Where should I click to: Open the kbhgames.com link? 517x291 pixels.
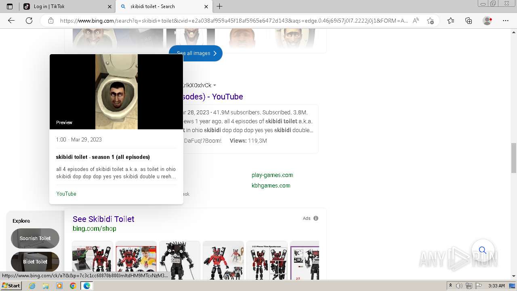pyautogui.click(x=271, y=186)
